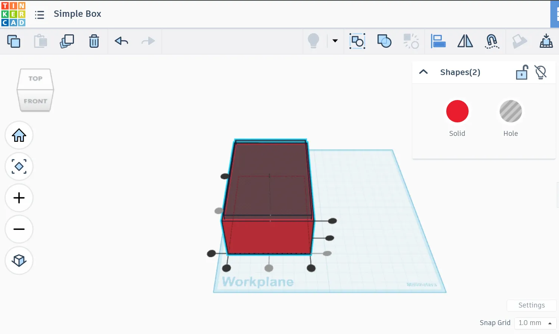
Task: Undo the last action
Action: [x=121, y=41]
